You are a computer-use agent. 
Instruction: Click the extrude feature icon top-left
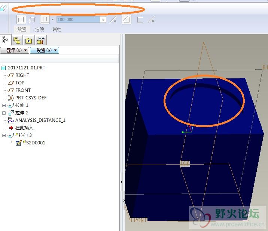pyautogui.click(x=3, y=8)
